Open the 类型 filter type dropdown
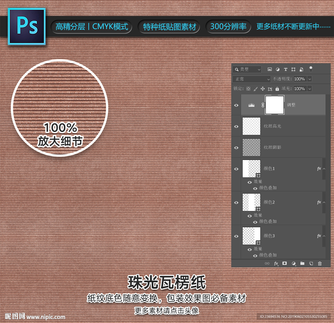This screenshot has height=323, width=334. coord(247,69)
